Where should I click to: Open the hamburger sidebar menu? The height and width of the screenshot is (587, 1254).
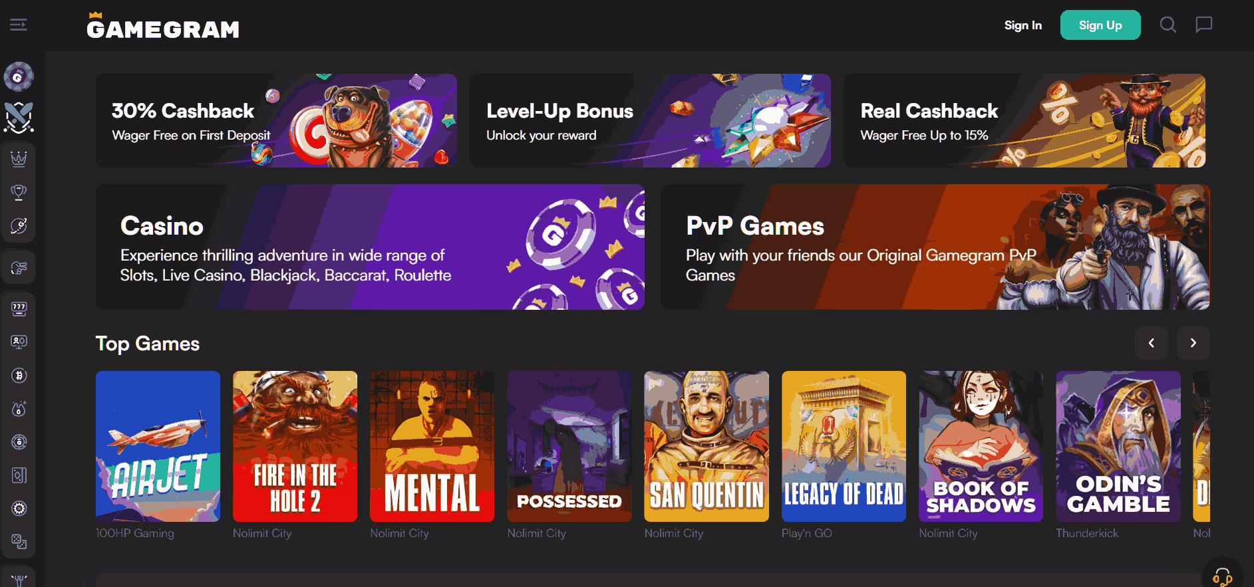point(19,25)
